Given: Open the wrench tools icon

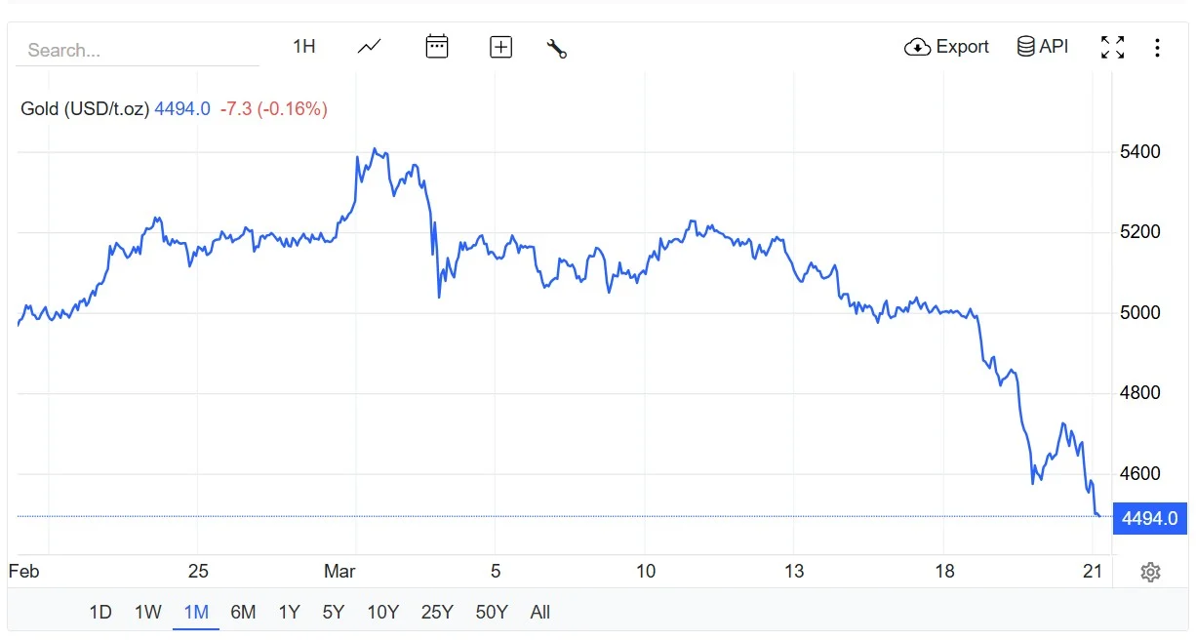Looking at the screenshot, I should (557, 48).
